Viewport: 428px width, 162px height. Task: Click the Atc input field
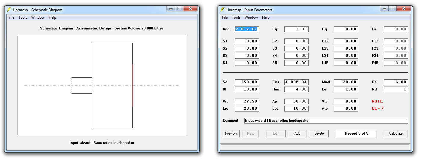(x=346, y=109)
